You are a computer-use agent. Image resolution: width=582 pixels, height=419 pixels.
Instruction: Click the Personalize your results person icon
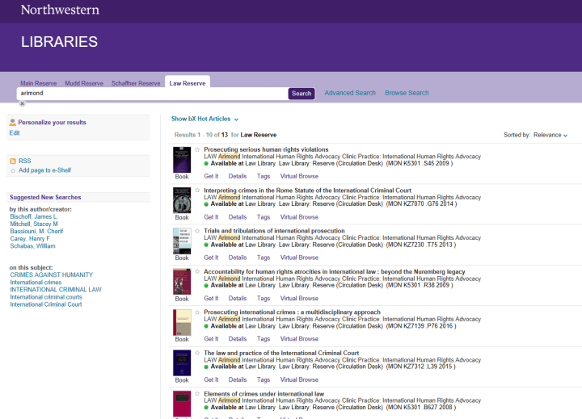(13, 122)
